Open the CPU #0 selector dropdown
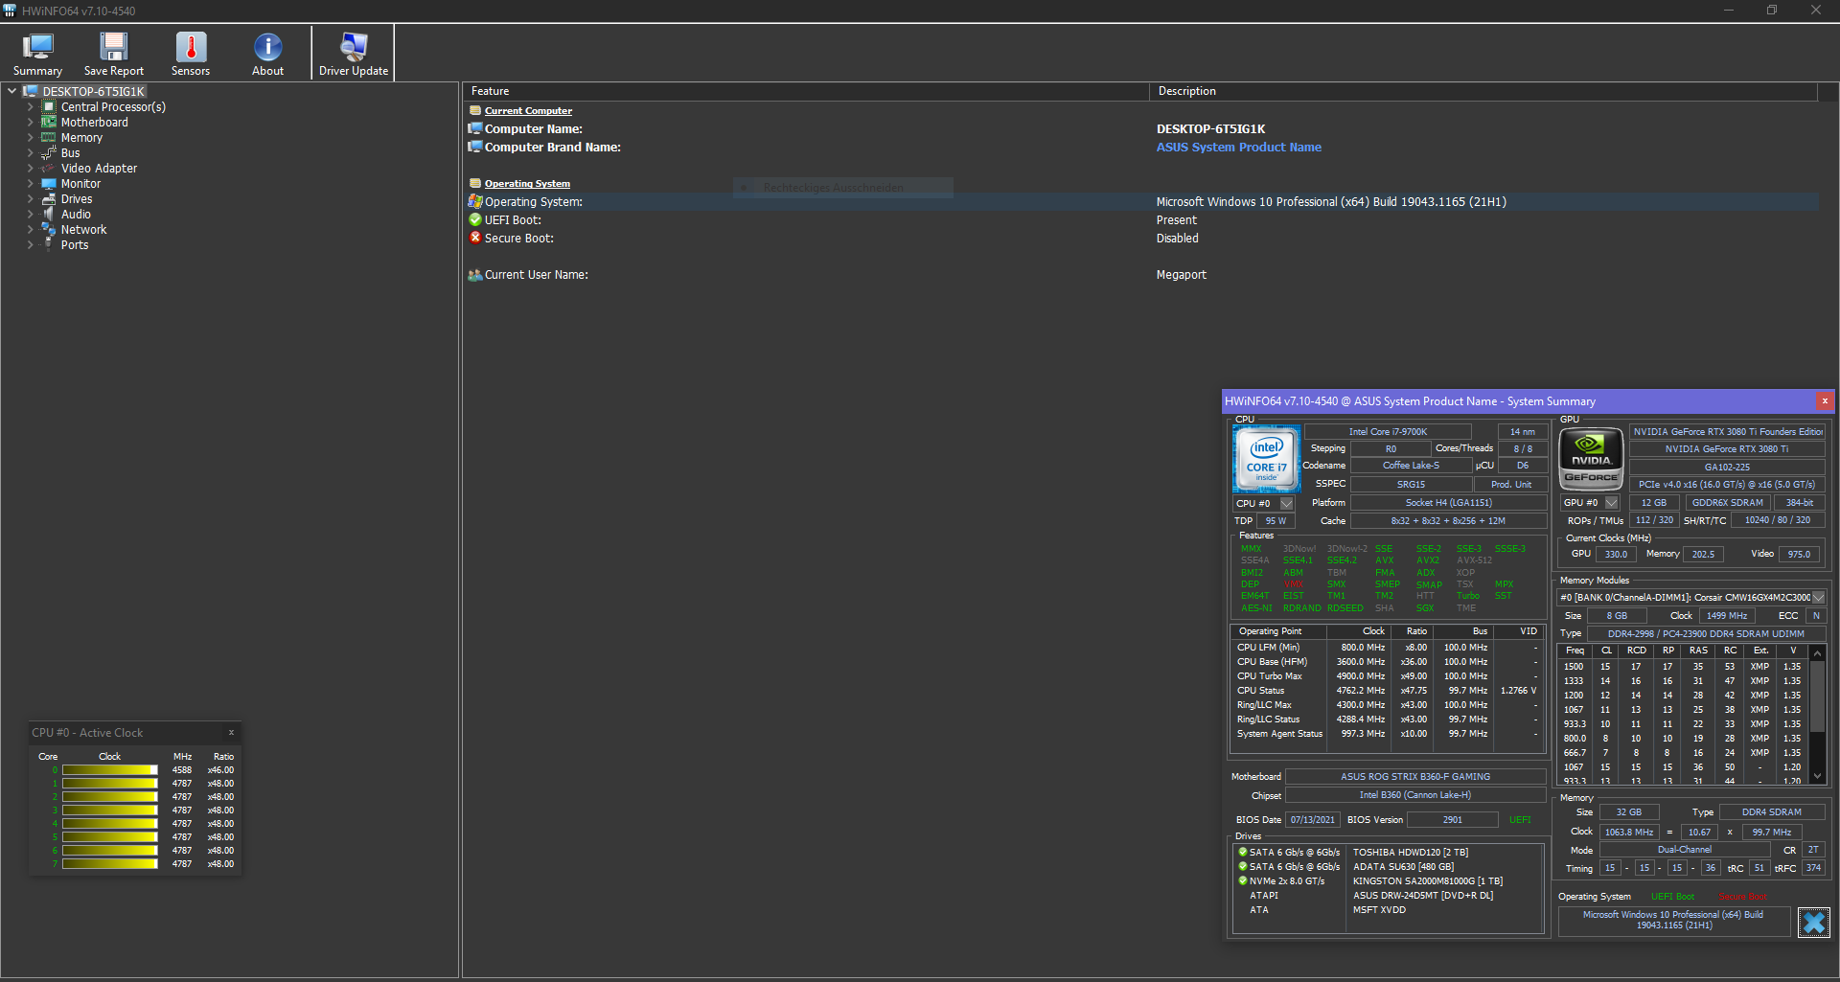 pyautogui.click(x=1287, y=503)
